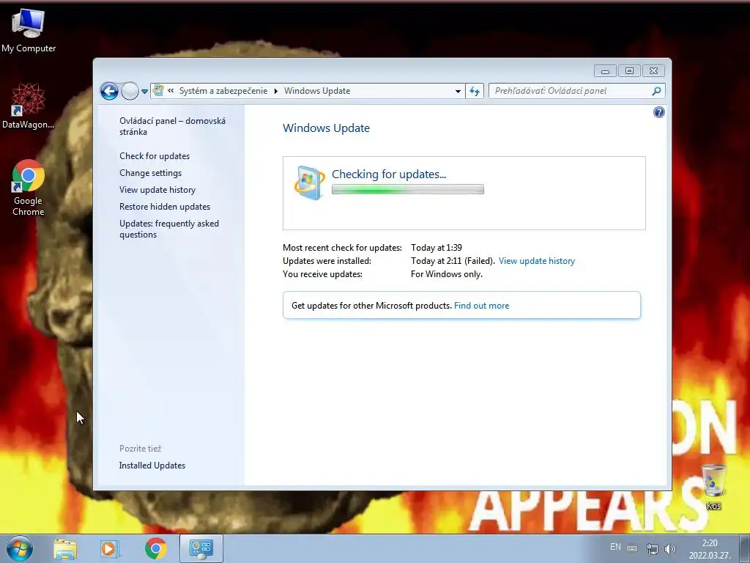This screenshot has width=750, height=563.
Task: Click the volume speaker tray icon
Action: [670, 548]
